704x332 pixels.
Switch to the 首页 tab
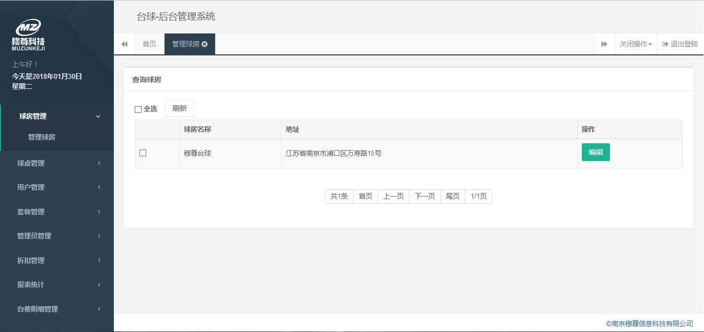149,44
